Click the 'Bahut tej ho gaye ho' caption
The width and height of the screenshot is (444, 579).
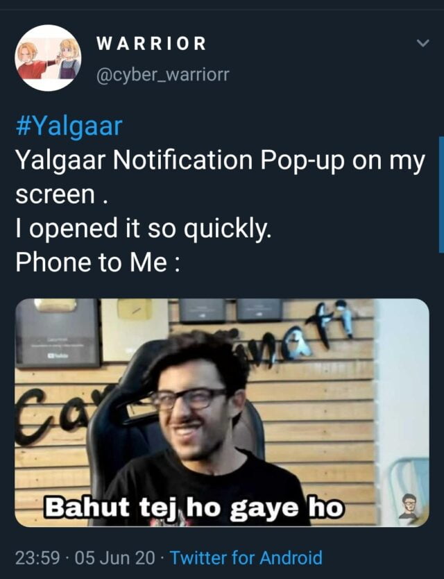pos(194,507)
